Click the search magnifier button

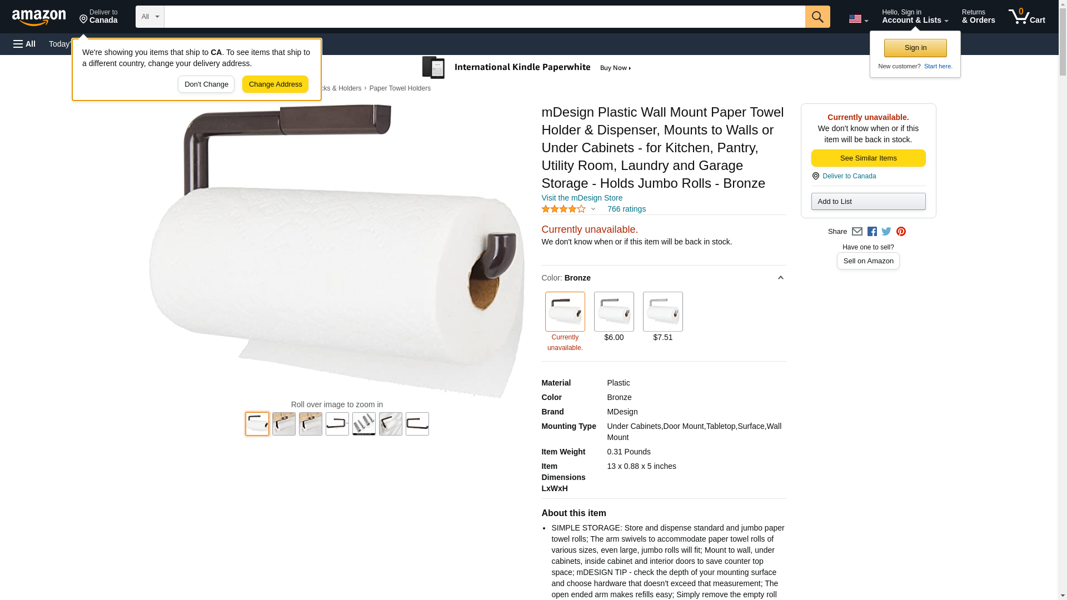(817, 17)
